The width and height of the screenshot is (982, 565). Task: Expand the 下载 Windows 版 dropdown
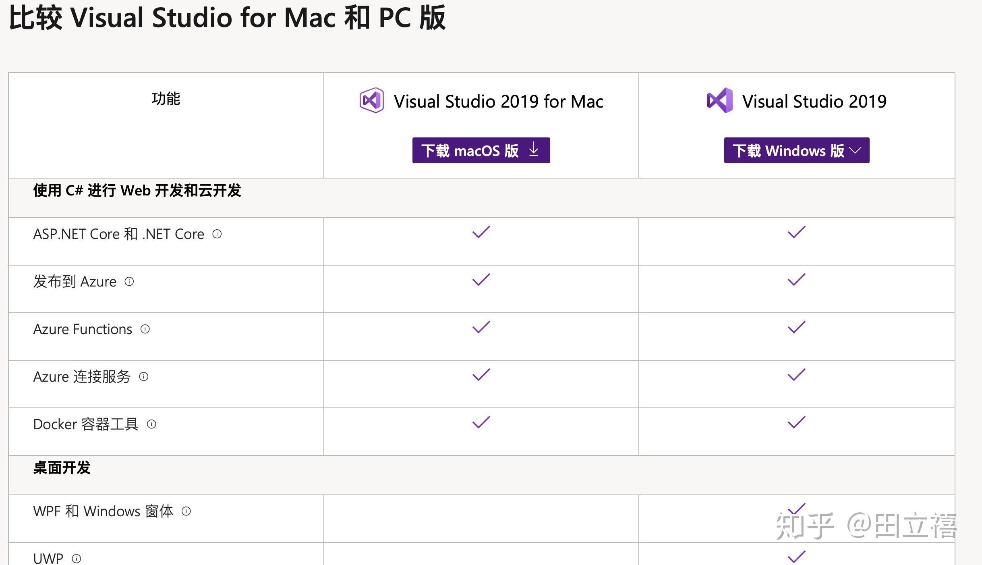pos(855,150)
